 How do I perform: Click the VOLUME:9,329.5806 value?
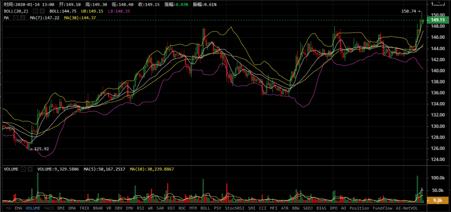[x=59, y=169]
